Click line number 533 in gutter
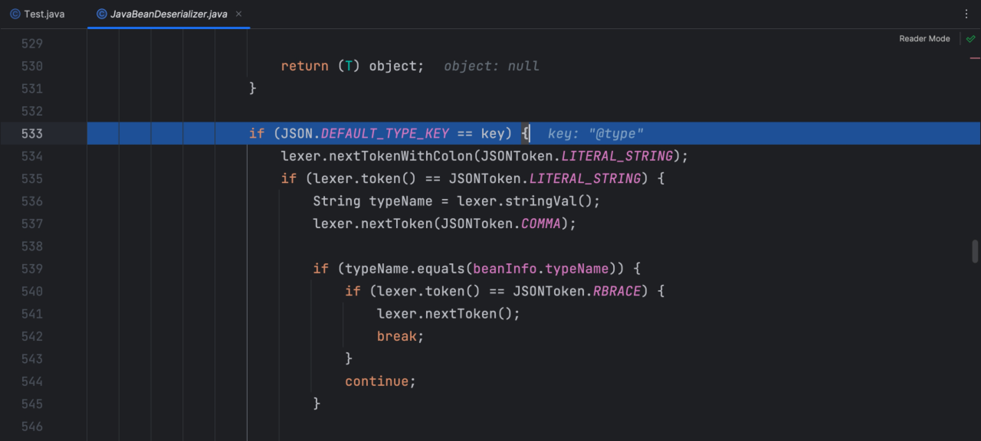 coord(32,134)
